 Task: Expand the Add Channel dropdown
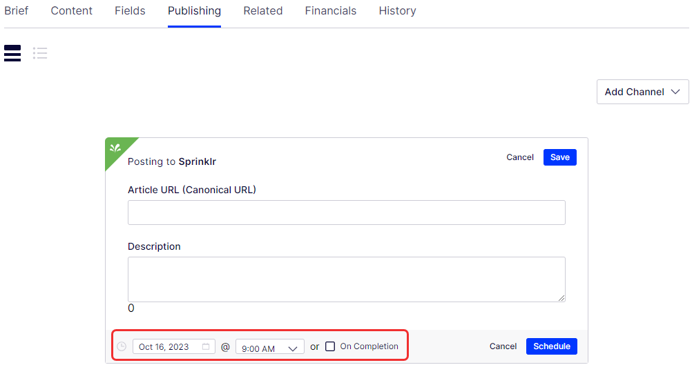(x=642, y=92)
